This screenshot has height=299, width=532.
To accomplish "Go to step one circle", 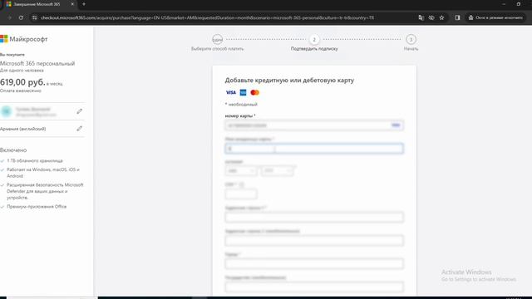I will (x=217, y=39).
